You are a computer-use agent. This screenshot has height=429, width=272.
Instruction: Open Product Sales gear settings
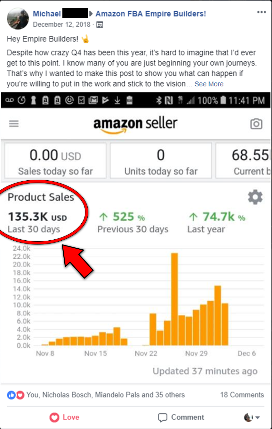255,197
